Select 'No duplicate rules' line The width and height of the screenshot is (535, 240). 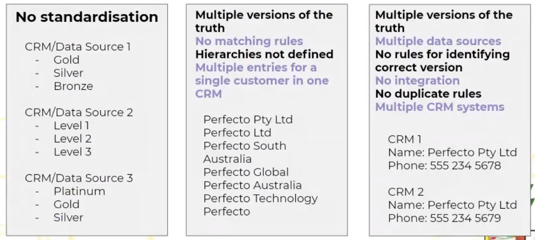[428, 94]
